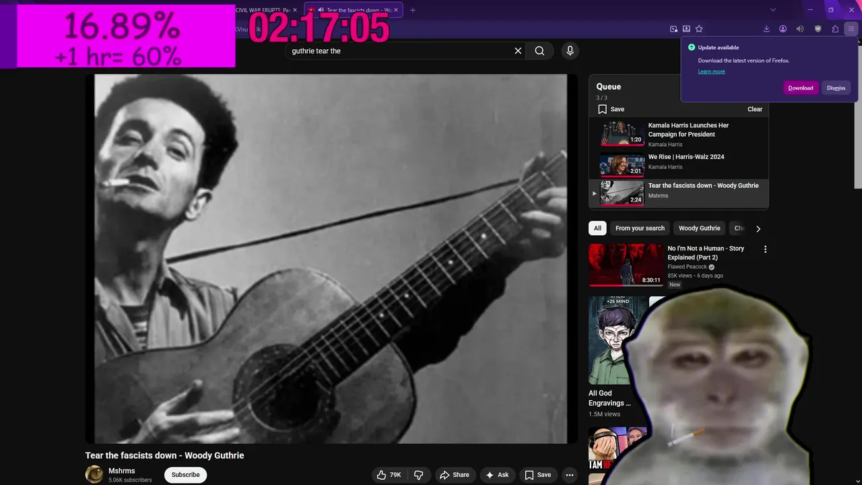Screen dimensions: 862x485
Task: Download the Firefox update
Action: [x=801, y=88]
